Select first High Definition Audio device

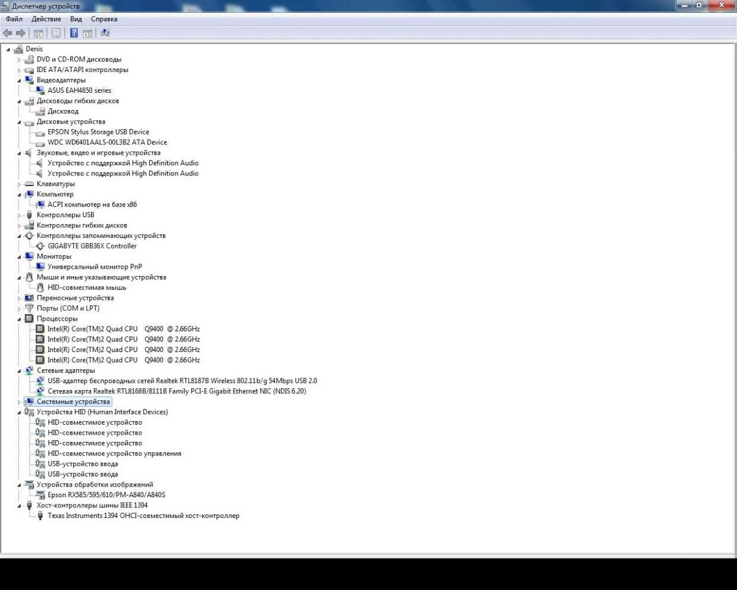click(123, 163)
